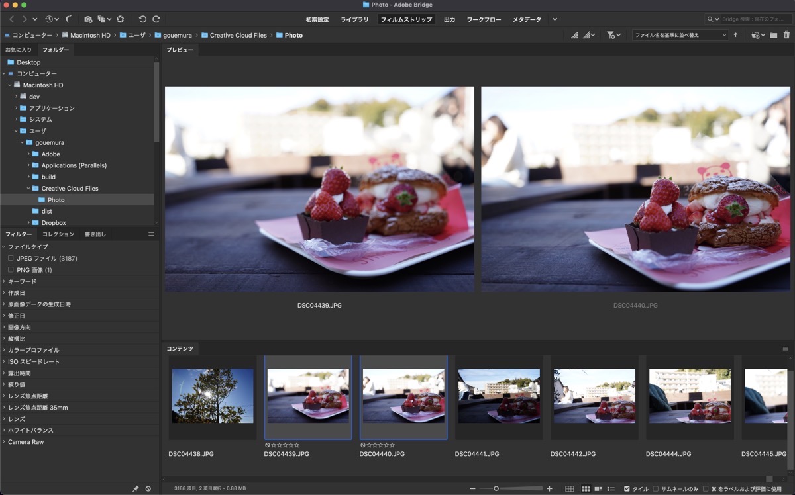Select アプリケーション folder in tree
Viewport: 795px width, 495px height.
52,108
